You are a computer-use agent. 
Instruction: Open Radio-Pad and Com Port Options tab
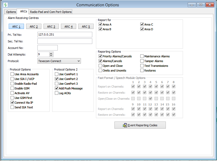(51, 12)
